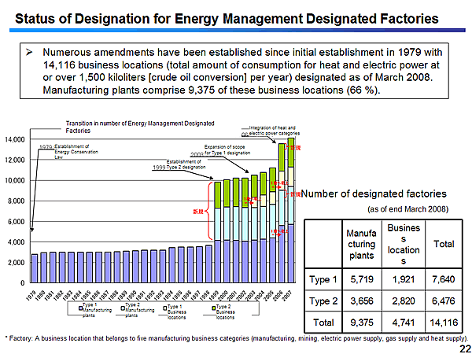Screen dimensions: 472x354
Task: Click the table cell '1,921'
Action: click(x=404, y=279)
